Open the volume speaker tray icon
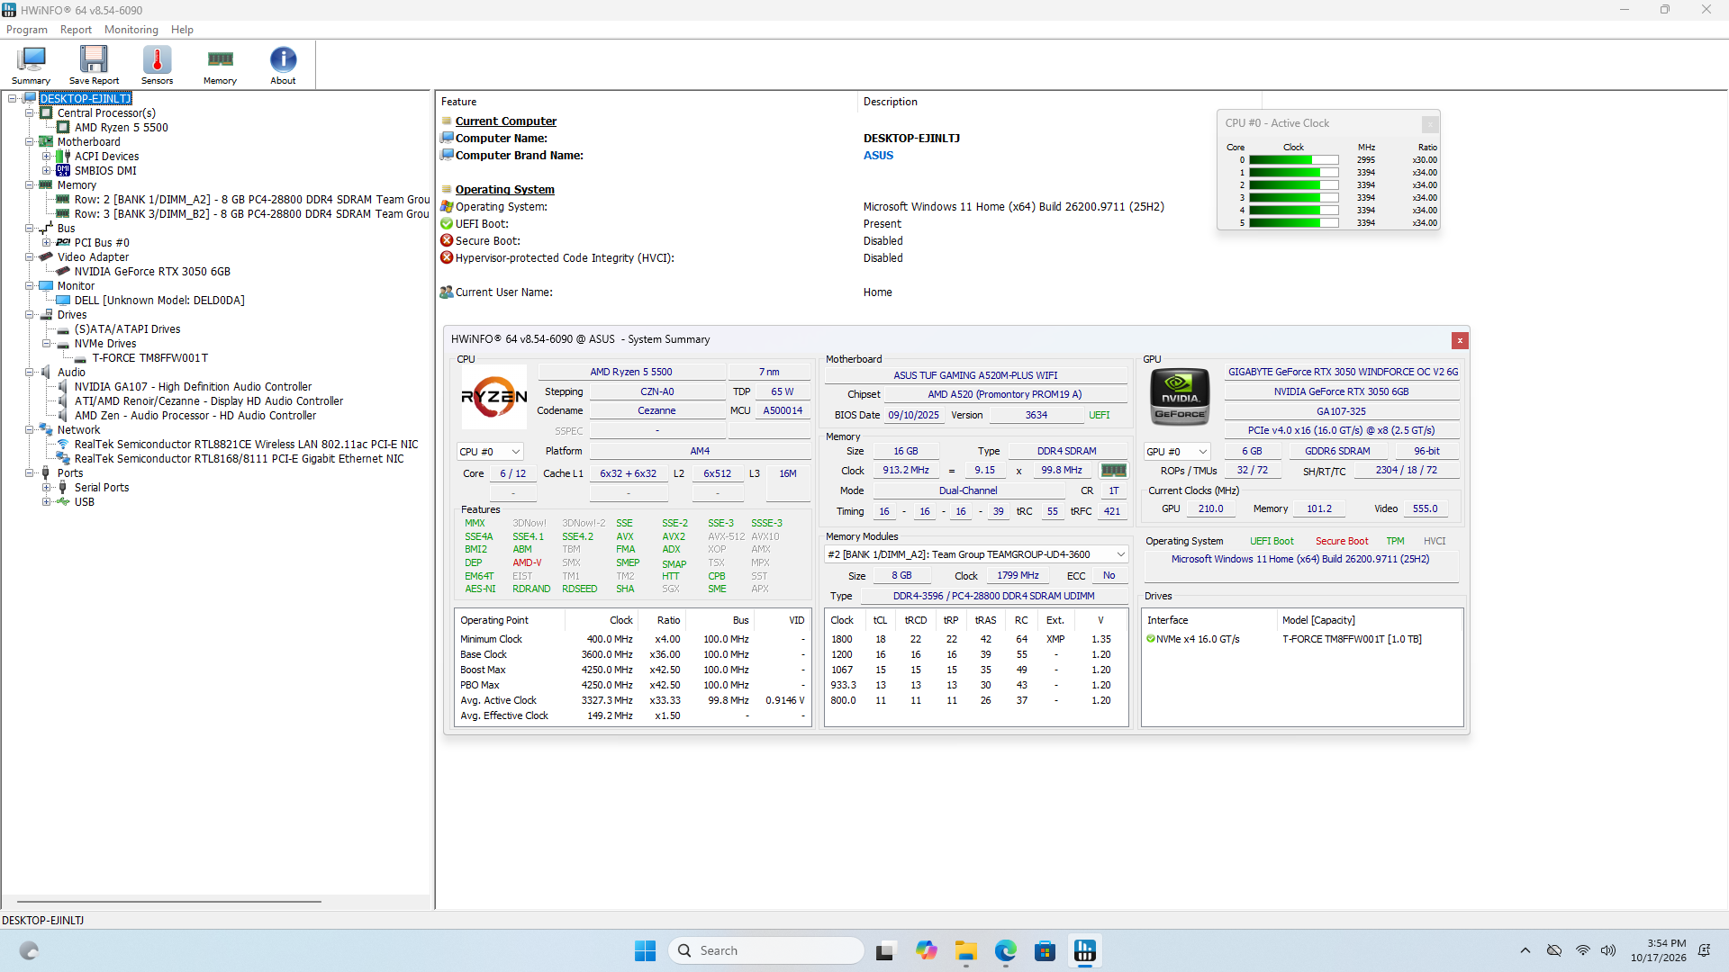 click(x=1608, y=950)
